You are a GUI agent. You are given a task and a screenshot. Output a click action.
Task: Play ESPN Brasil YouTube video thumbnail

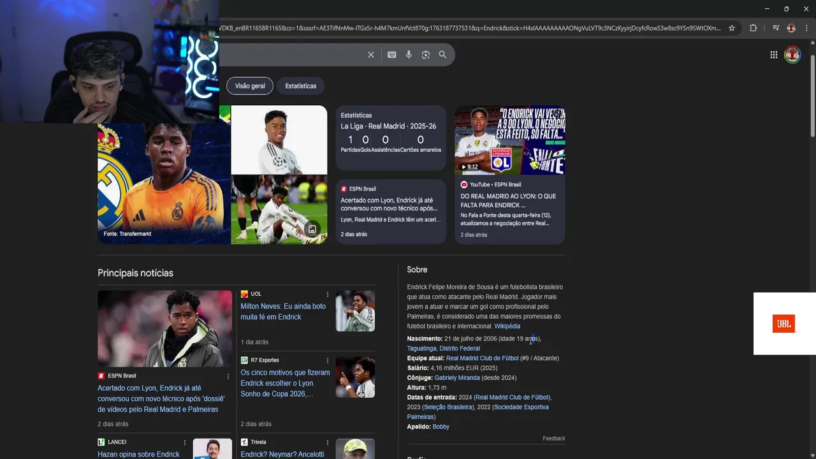tap(510, 140)
